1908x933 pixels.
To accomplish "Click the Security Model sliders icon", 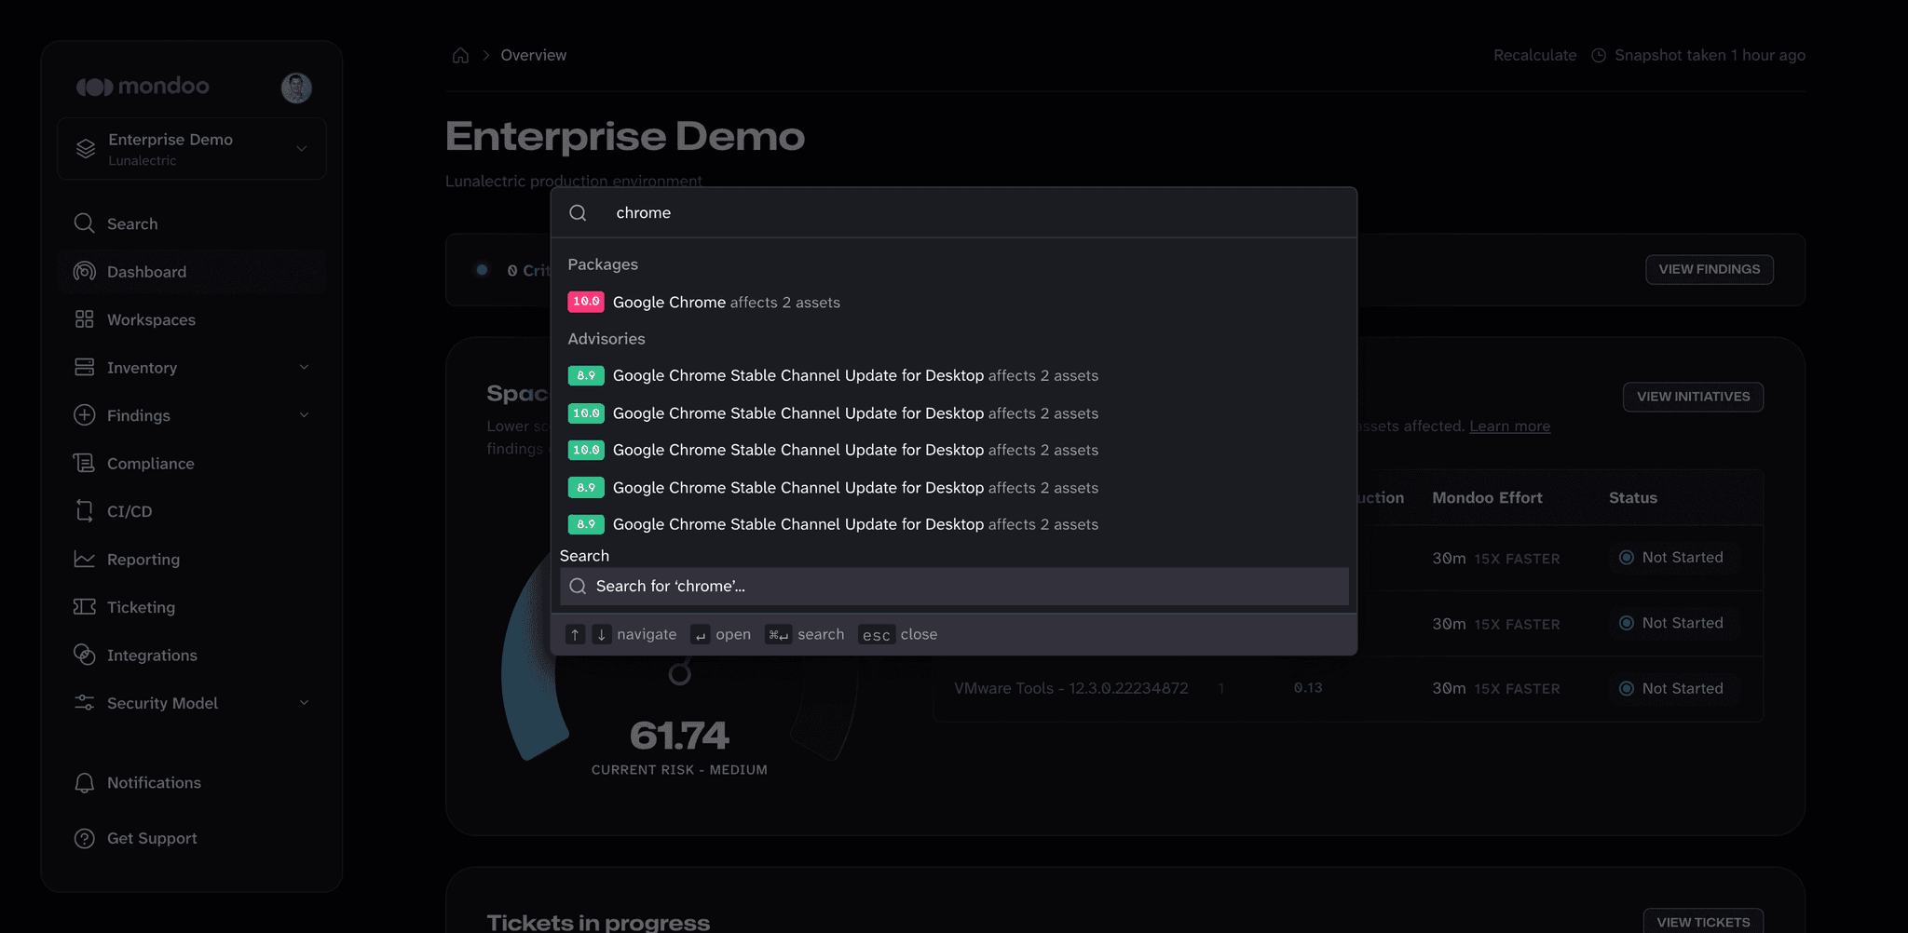I will (x=84, y=703).
